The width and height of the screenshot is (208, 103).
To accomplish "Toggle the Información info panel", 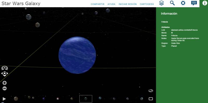I will pyautogui.click(x=205, y=3).
